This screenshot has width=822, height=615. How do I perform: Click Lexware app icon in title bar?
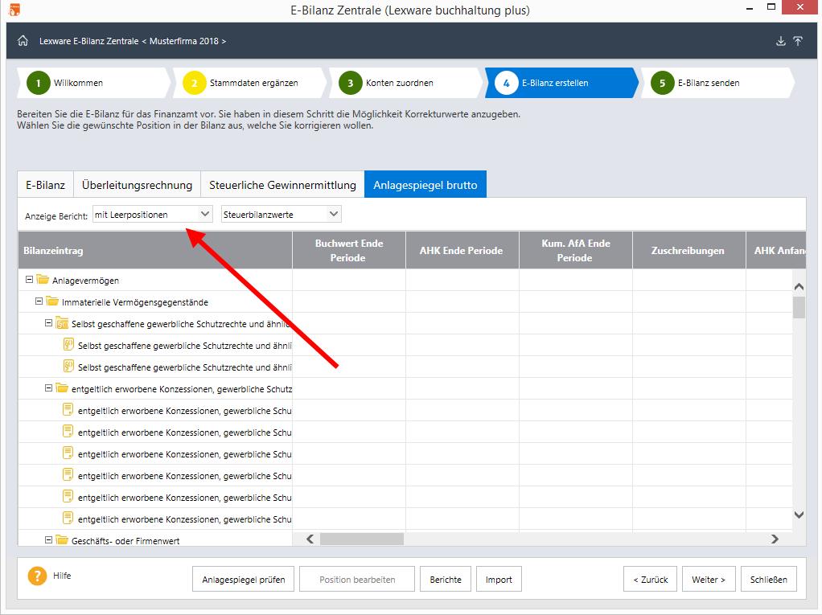point(14,10)
